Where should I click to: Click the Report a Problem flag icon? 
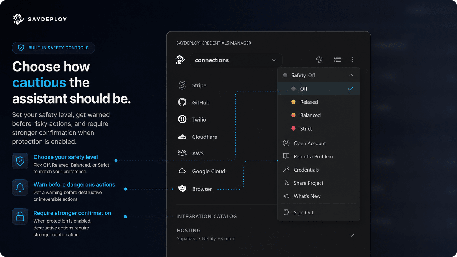pyautogui.click(x=286, y=156)
